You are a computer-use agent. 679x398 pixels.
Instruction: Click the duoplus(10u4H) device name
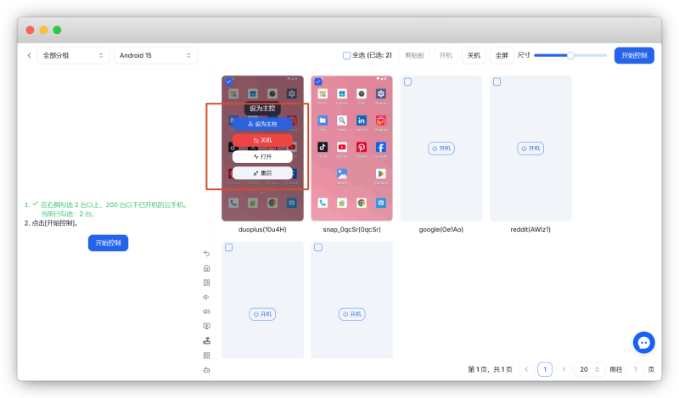click(x=262, y=229)
